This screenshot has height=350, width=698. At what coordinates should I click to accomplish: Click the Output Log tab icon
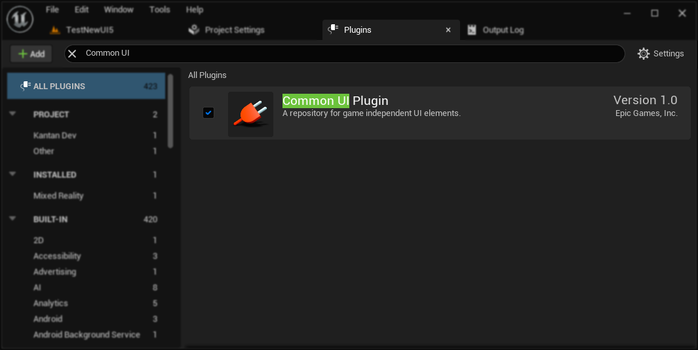click(472, 30)
